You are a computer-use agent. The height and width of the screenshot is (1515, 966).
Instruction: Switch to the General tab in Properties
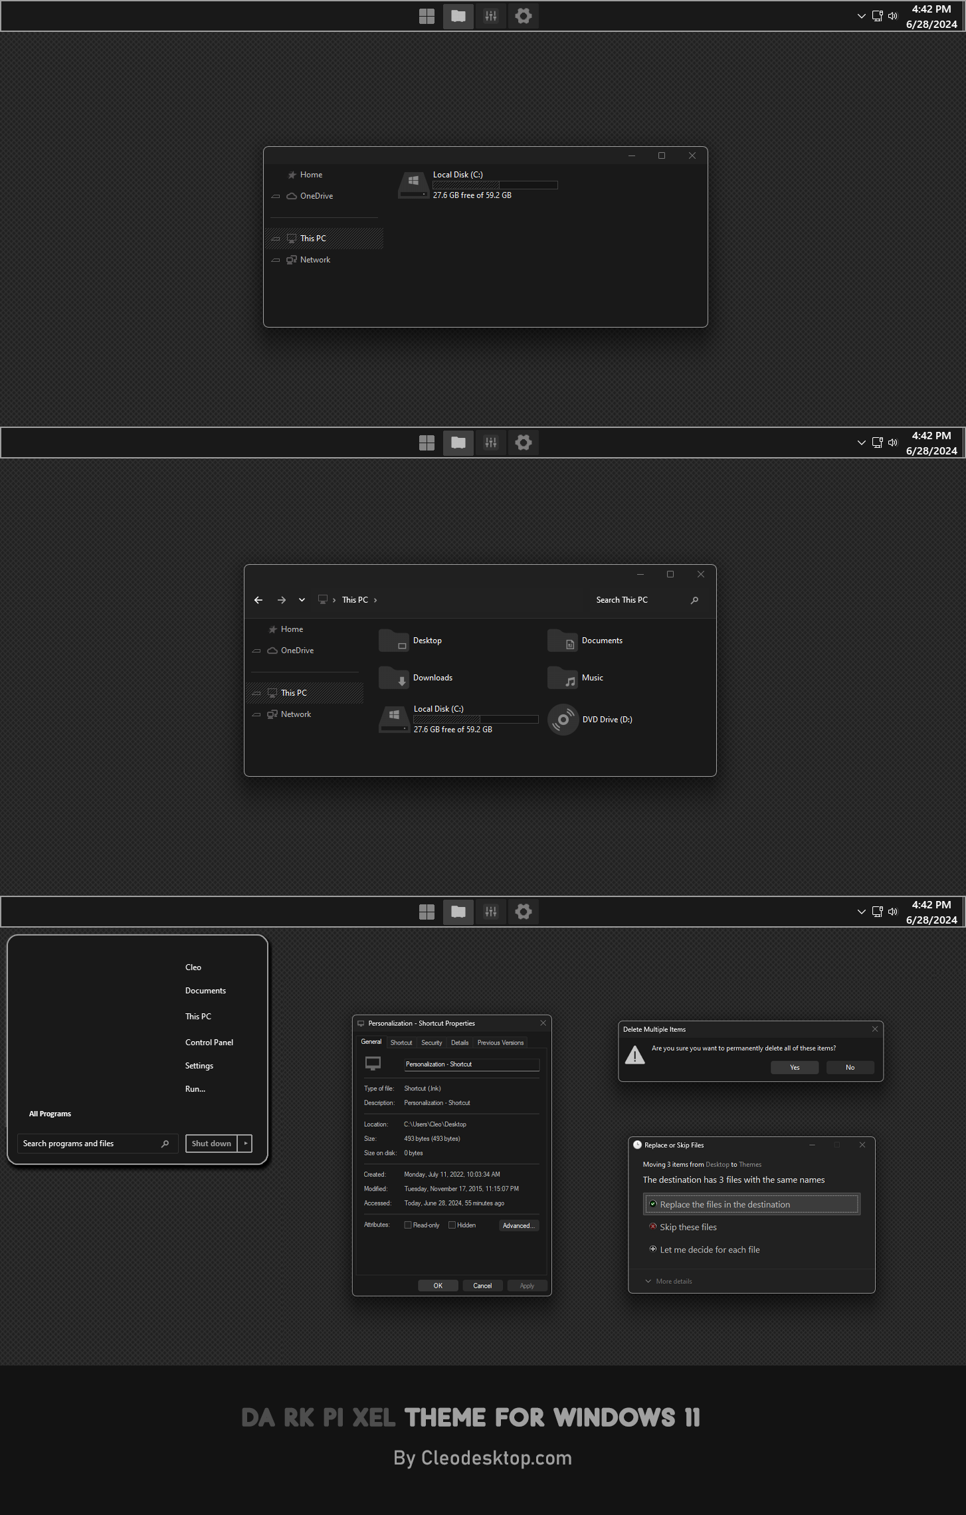tap(371, 1042)
